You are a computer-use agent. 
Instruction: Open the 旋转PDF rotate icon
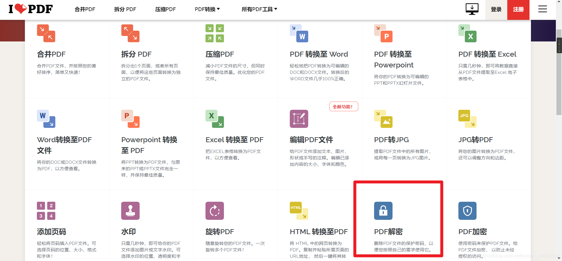(x=215, y=211)
